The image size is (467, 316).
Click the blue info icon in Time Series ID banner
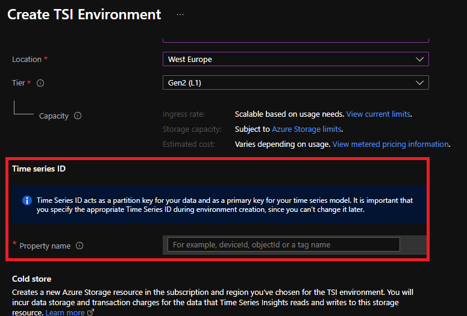pyautogui.click(x=27, y=200)
